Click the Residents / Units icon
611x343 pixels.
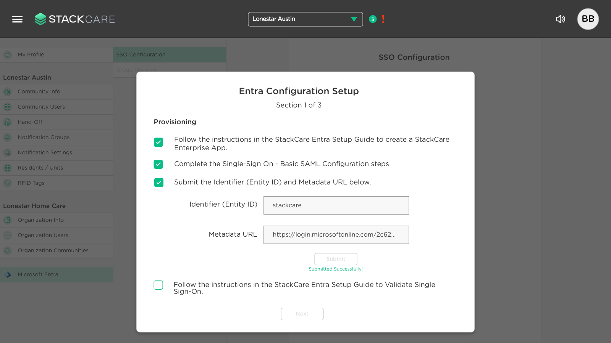8,168
